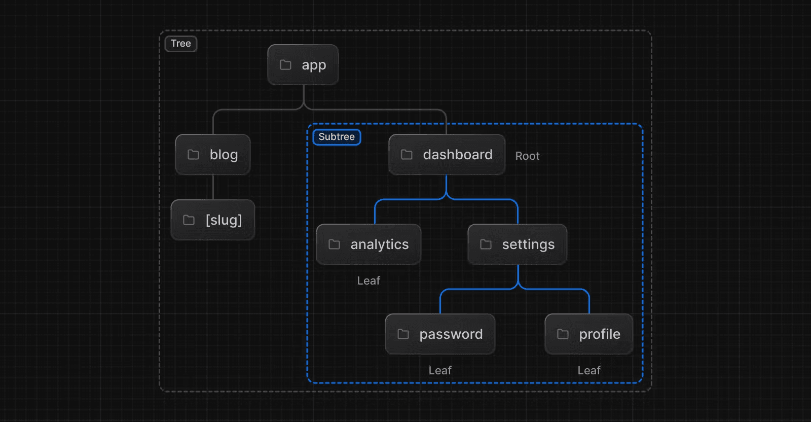Select the "Root" label beside dashboard
This screenshot has height=422, width=811.
[527, 156]
